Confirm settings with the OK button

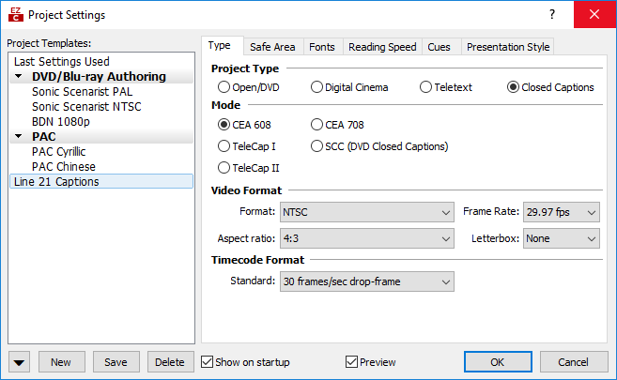click(498, 362)
